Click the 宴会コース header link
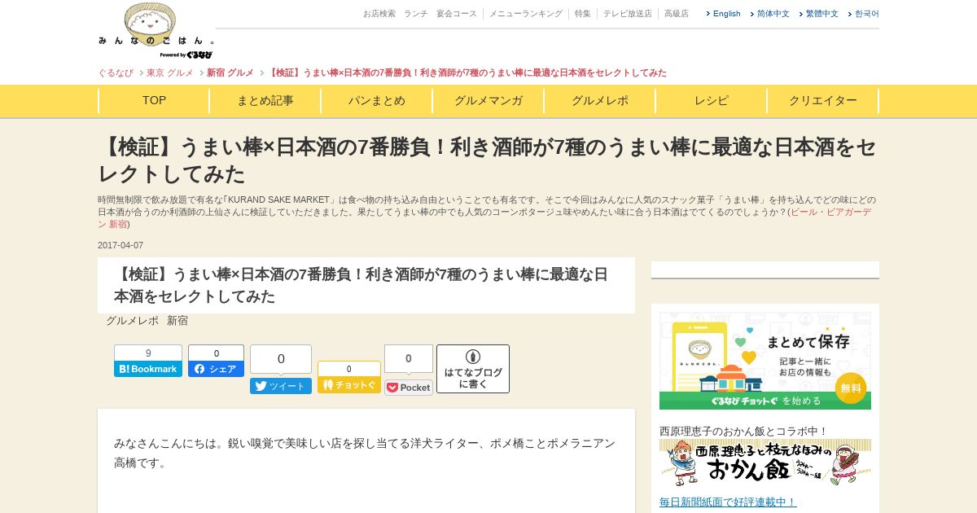This screenshot has width=977, height=513. coord(457,14)
